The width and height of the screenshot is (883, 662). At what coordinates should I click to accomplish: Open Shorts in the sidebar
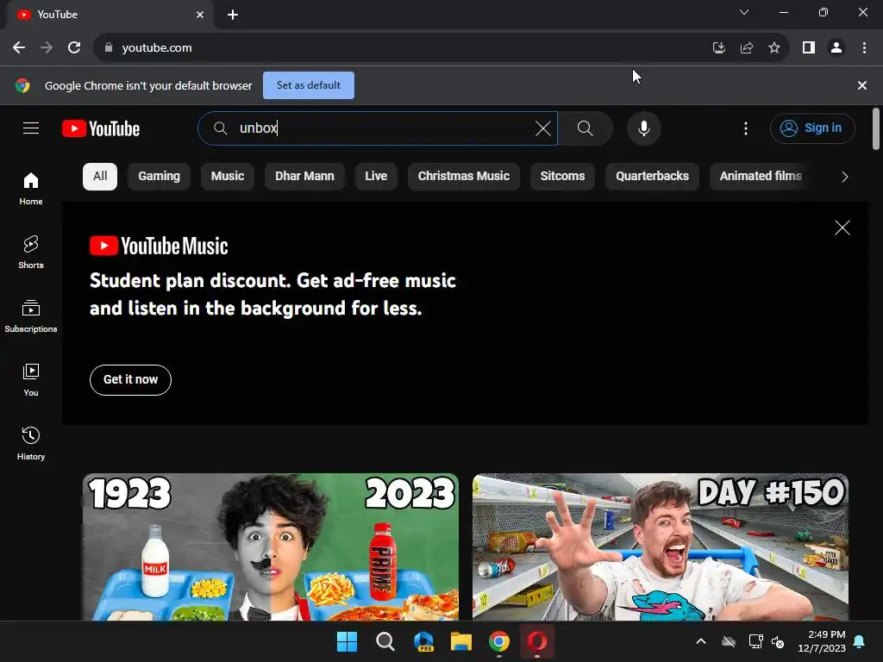tap(31, 253)
